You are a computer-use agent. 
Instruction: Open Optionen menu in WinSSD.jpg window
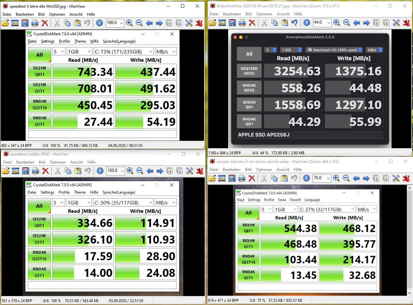[x=57, y=14]
